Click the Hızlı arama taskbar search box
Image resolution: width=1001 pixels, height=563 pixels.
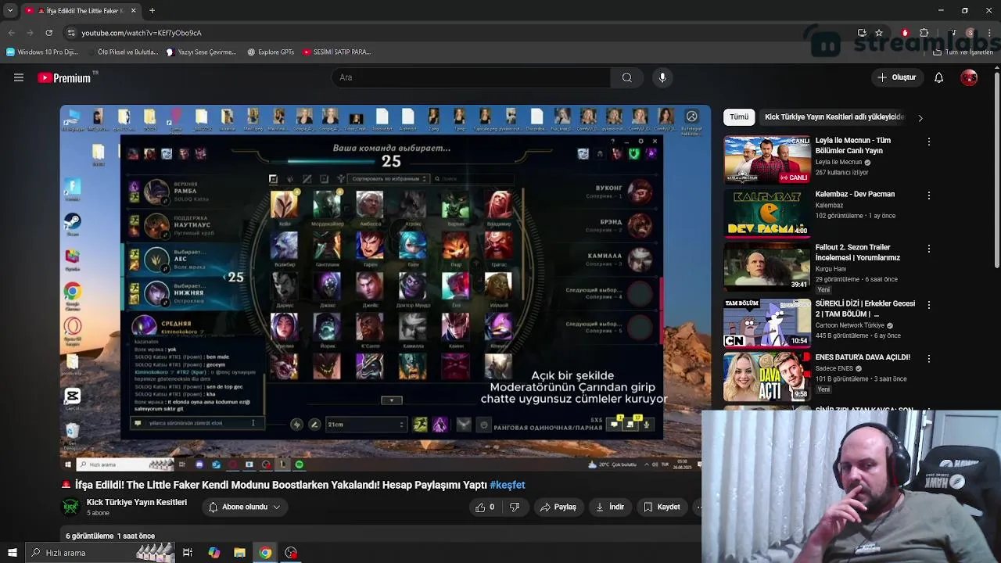99,553
